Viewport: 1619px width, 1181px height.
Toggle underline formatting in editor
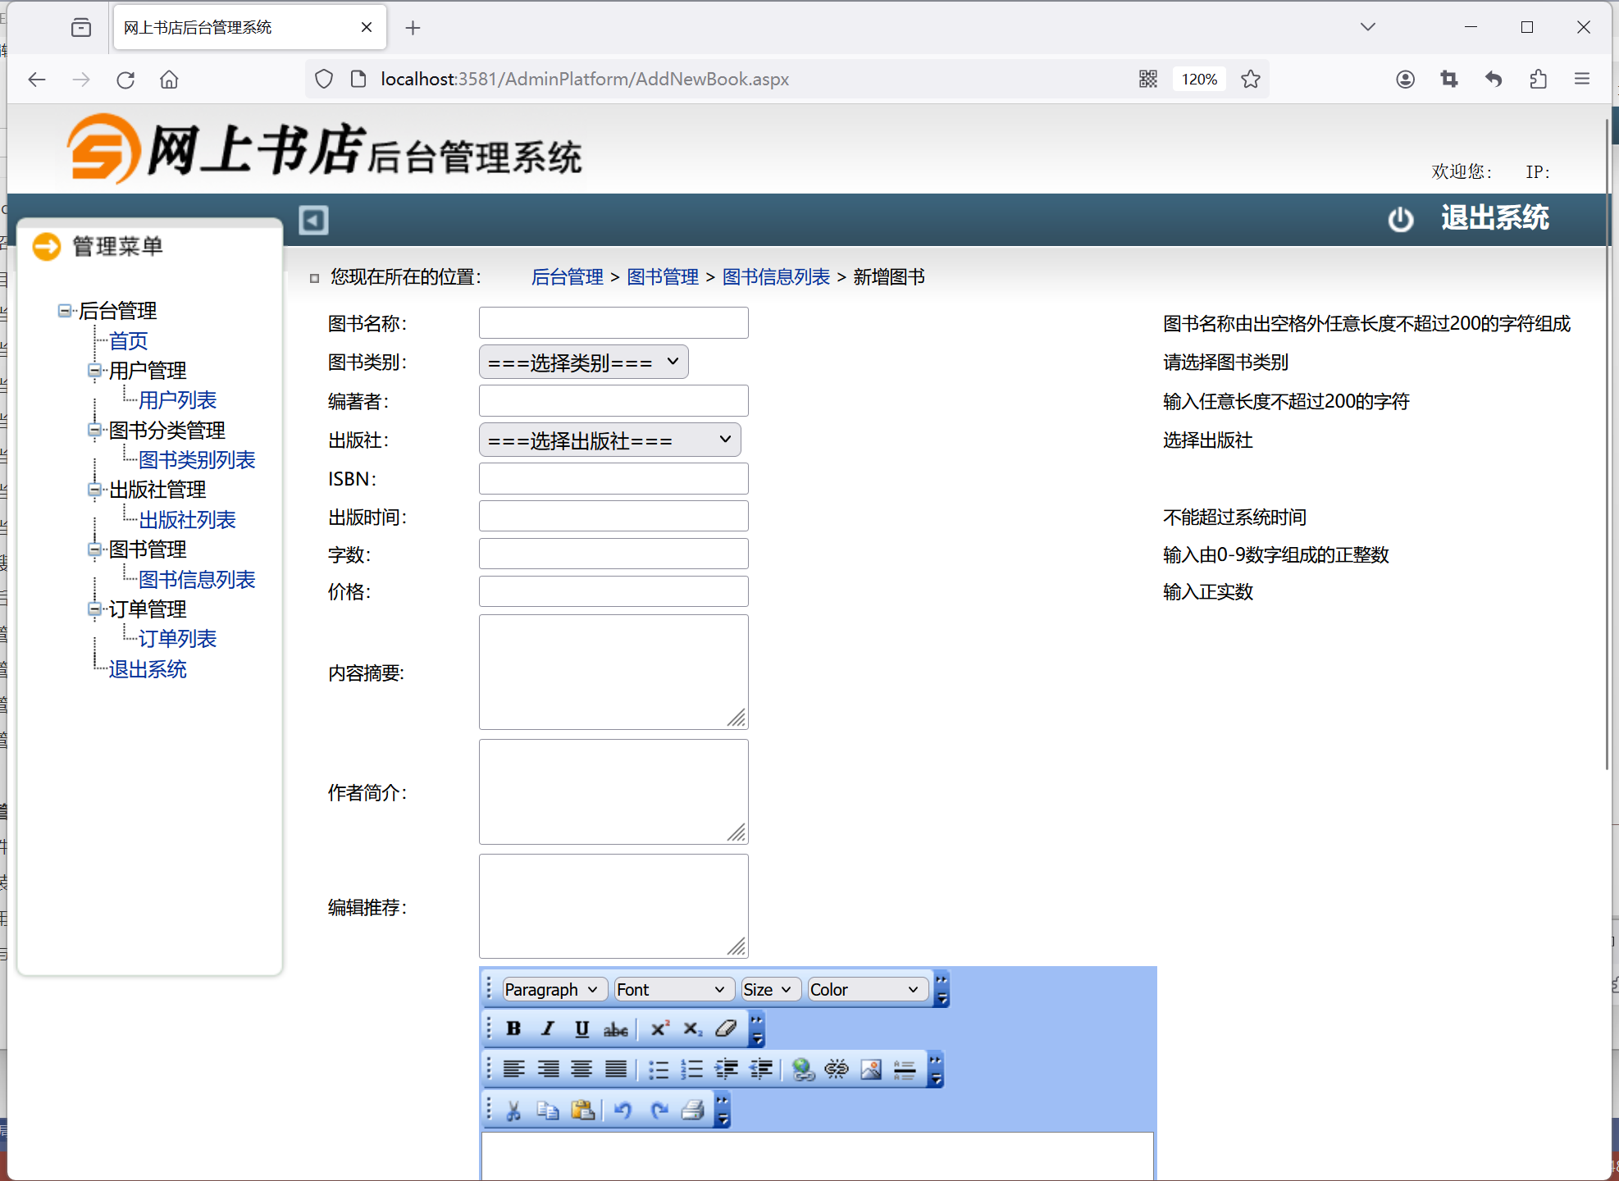pyautogui.click(x=581, y=1028)
